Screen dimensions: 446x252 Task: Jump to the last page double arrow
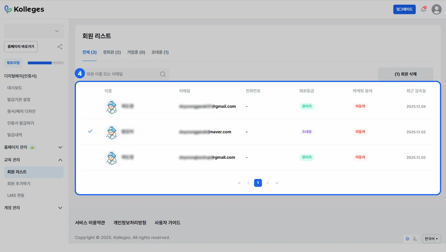pyautogui.click(x=277, y=183)
